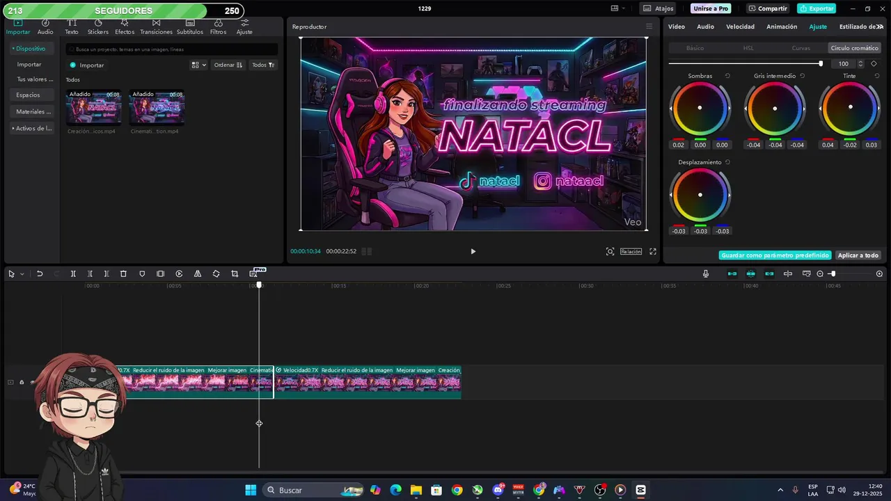Click the Pro-badged tool icon in timeline toolbar

[x=254, y=273]
